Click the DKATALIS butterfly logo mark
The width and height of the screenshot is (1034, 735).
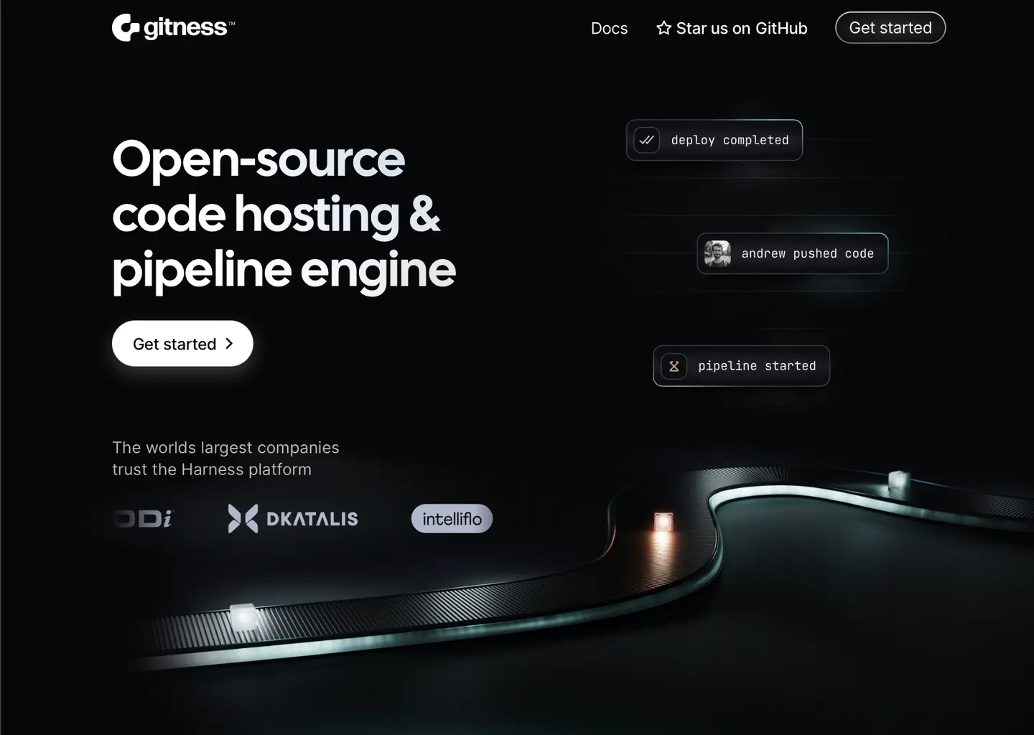point(241,518)
